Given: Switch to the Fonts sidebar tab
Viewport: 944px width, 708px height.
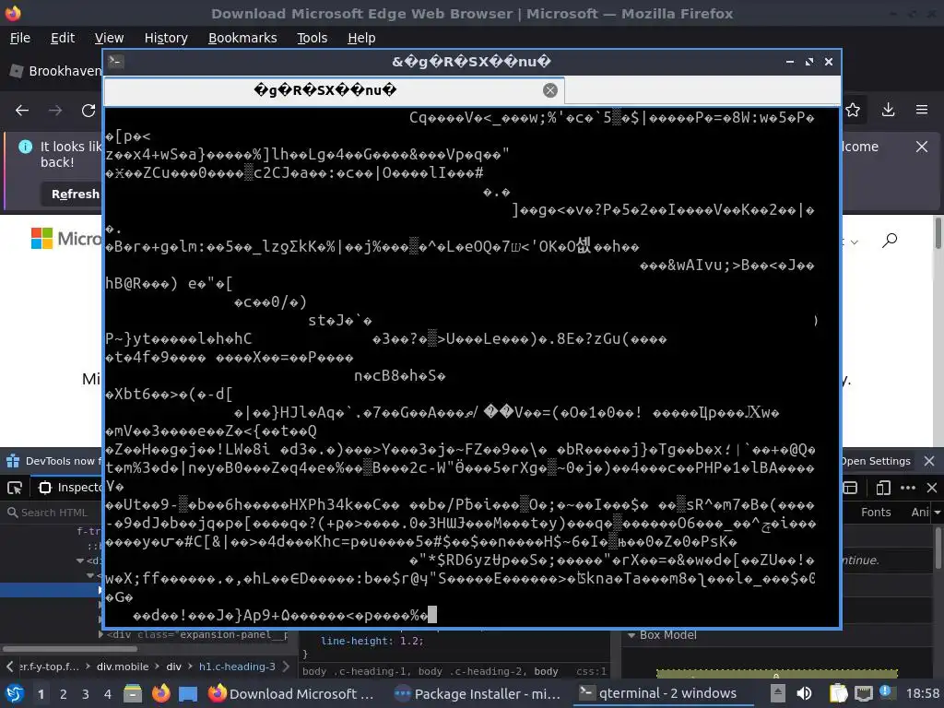Looking at the screenshot, I should 876,513.
